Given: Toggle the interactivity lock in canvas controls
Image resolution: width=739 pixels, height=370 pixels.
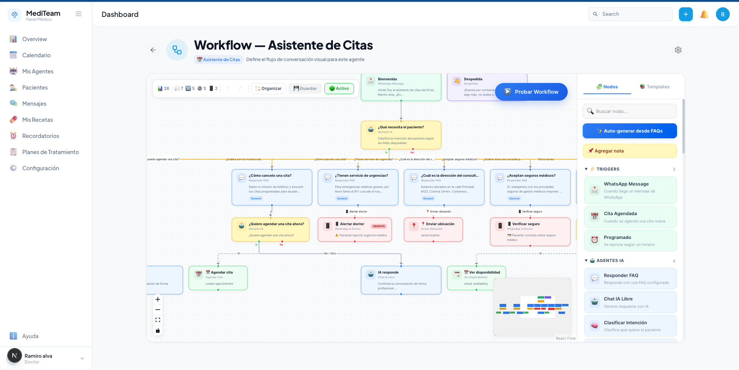Looking at the screenshot, I should coord(157,330).
